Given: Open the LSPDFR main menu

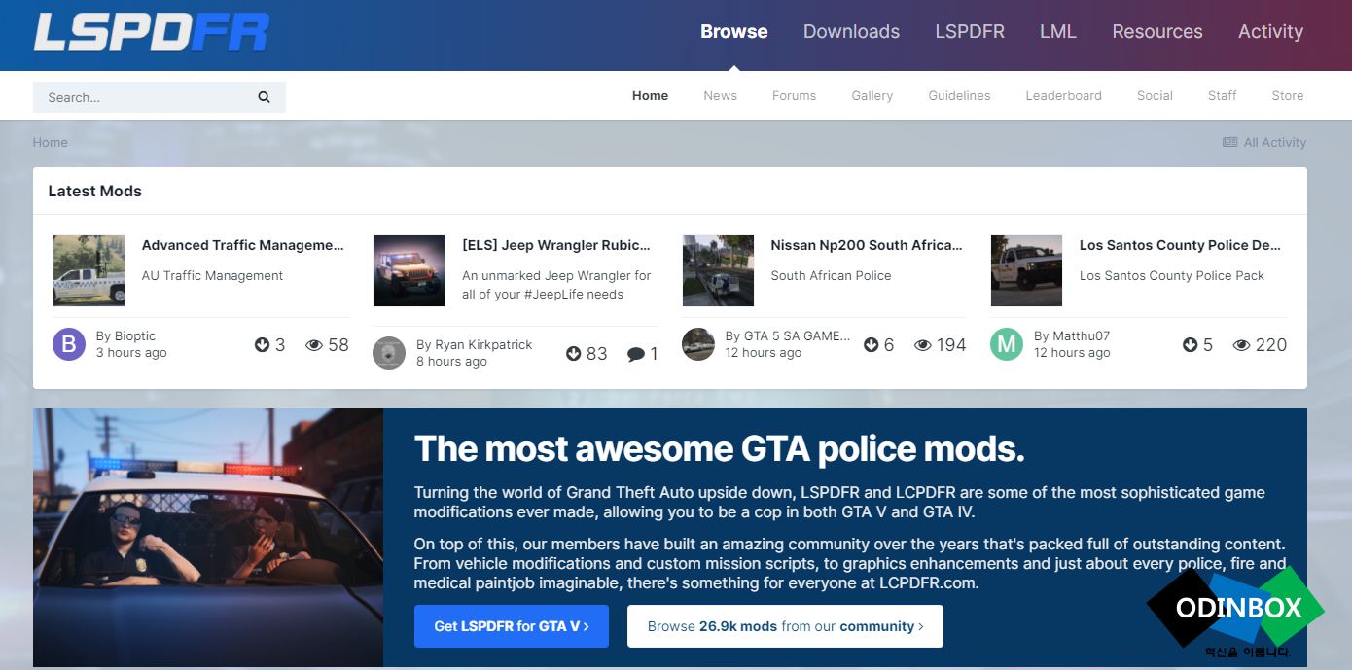Looking at the screenshot, I should tap(970, 32).
